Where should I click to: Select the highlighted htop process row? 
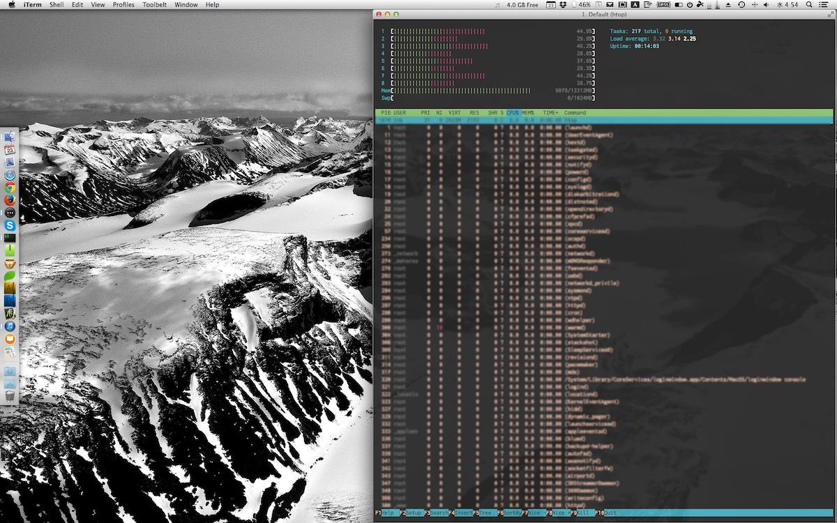(603, 120)
